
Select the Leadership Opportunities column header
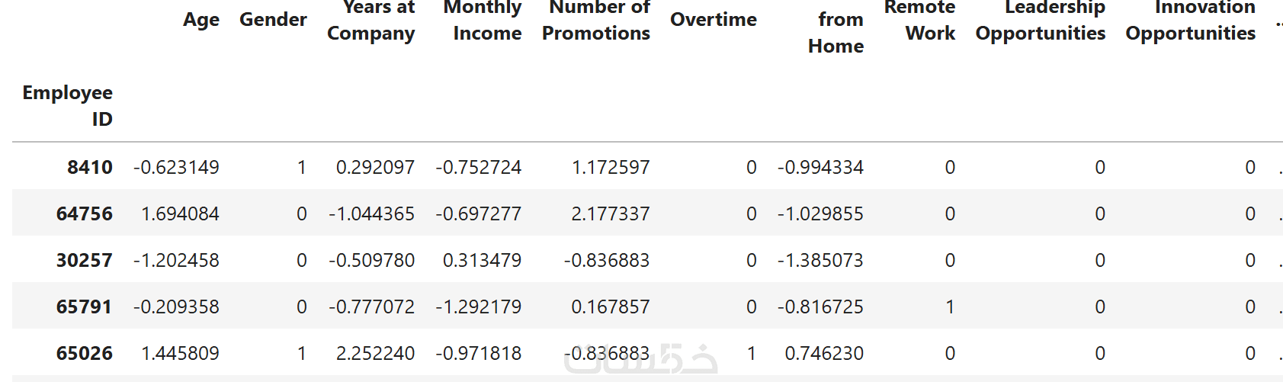(x=1041, y=21)
